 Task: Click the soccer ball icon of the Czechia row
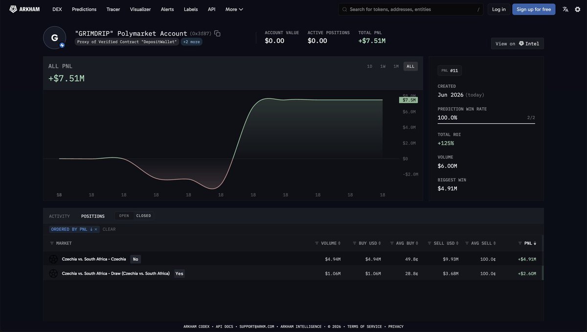click(x=53, y=259)
